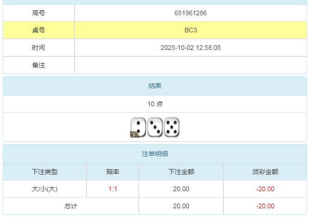The image size is (309, 217).
Task: Click the 派彩金额 column header
Action: click(x=266, y=172)
